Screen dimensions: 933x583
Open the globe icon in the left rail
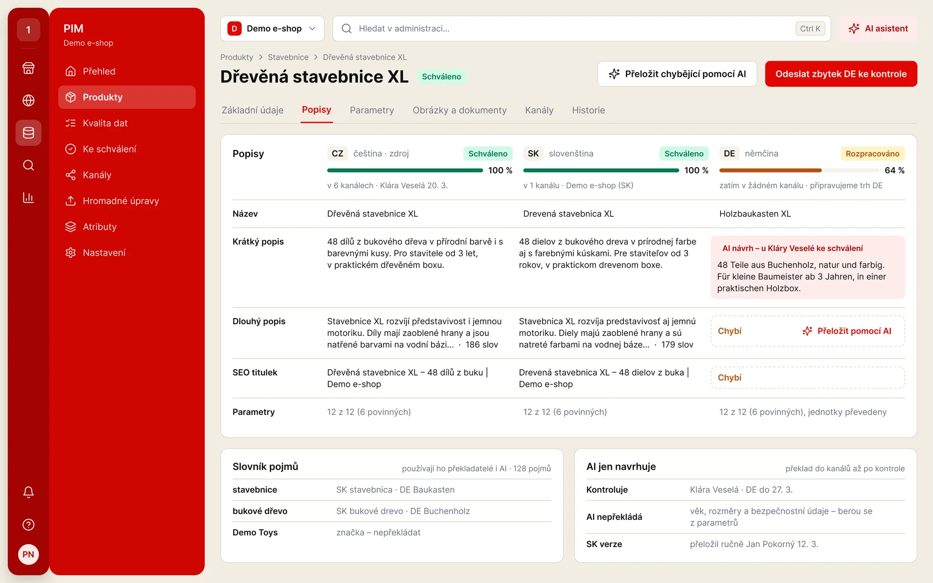(28, 101)
